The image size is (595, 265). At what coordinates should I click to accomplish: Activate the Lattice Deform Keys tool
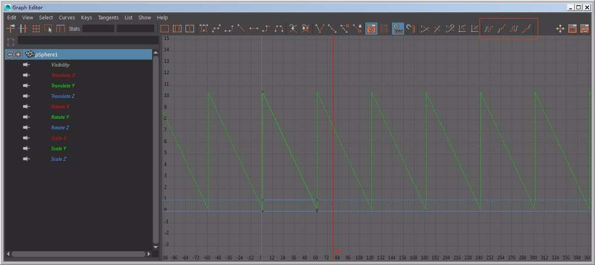[x=36, y=29]
